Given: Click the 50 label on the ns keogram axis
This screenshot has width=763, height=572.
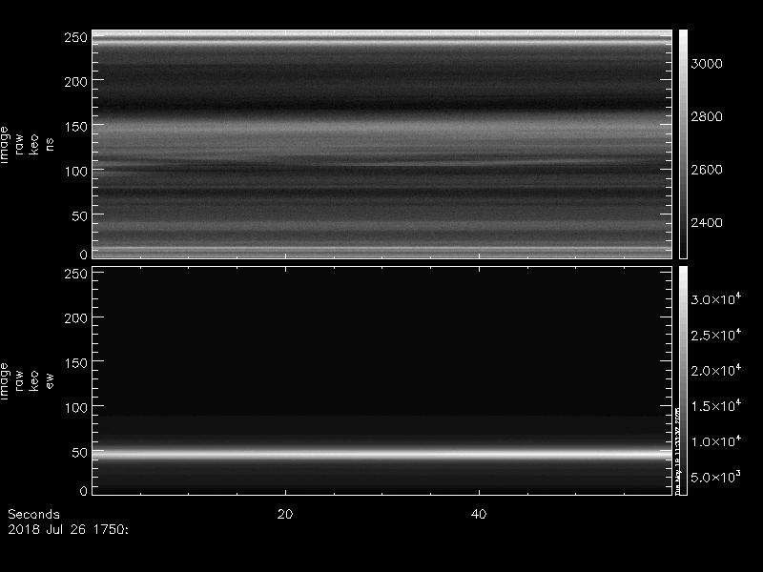Looking at the screenshot, I should coord(79,216).
